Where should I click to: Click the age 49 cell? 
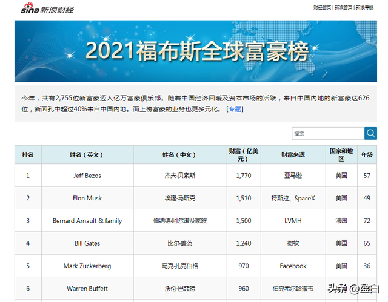click(x=367, y=198)
